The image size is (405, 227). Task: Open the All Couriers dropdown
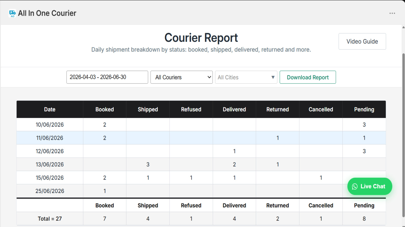coord(181,77)
